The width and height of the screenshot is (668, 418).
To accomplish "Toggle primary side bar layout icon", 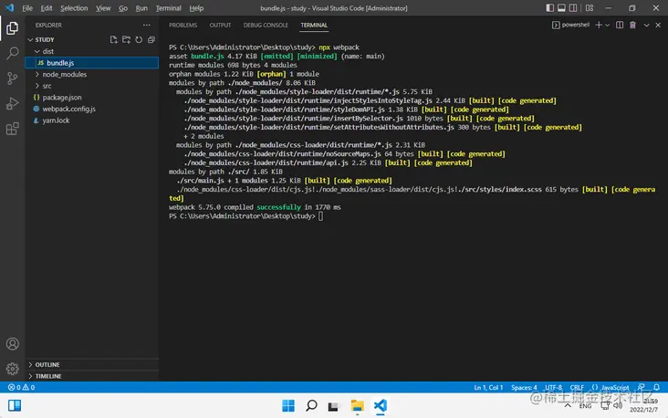I will 550,8.
